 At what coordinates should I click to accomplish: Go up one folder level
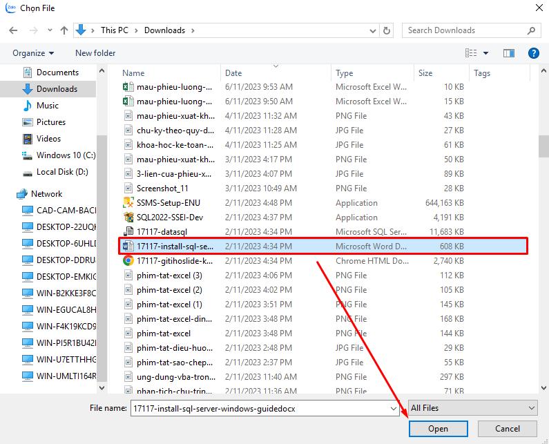click(x=64, y=30)
